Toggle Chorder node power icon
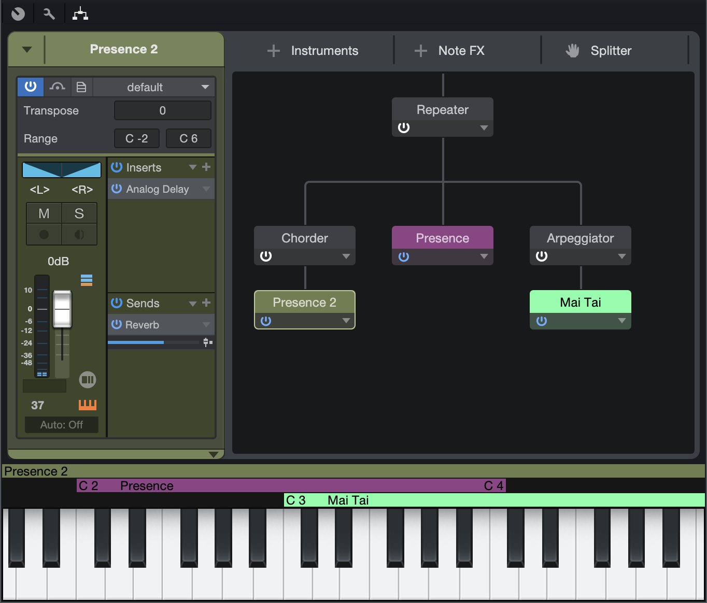The image size is (707, 603). click(266, 256)
